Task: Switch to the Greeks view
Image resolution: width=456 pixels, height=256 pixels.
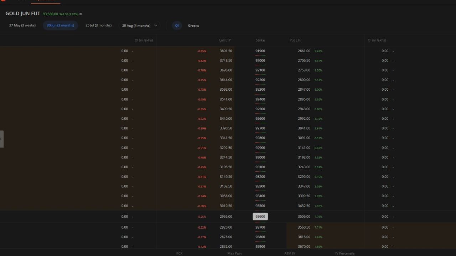Action: pyautogui.click(x=193, y=26)
